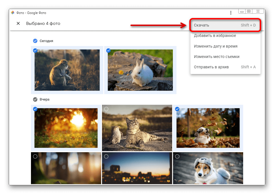Check the dog in hat photo circle
This screenshot has width=274, height=194.
coord(177,157)
